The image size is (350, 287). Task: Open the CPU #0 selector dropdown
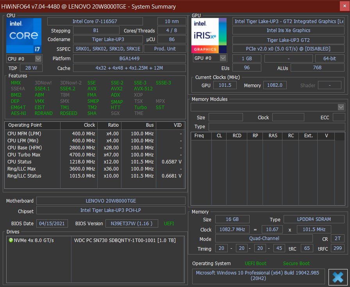point(38,59)
